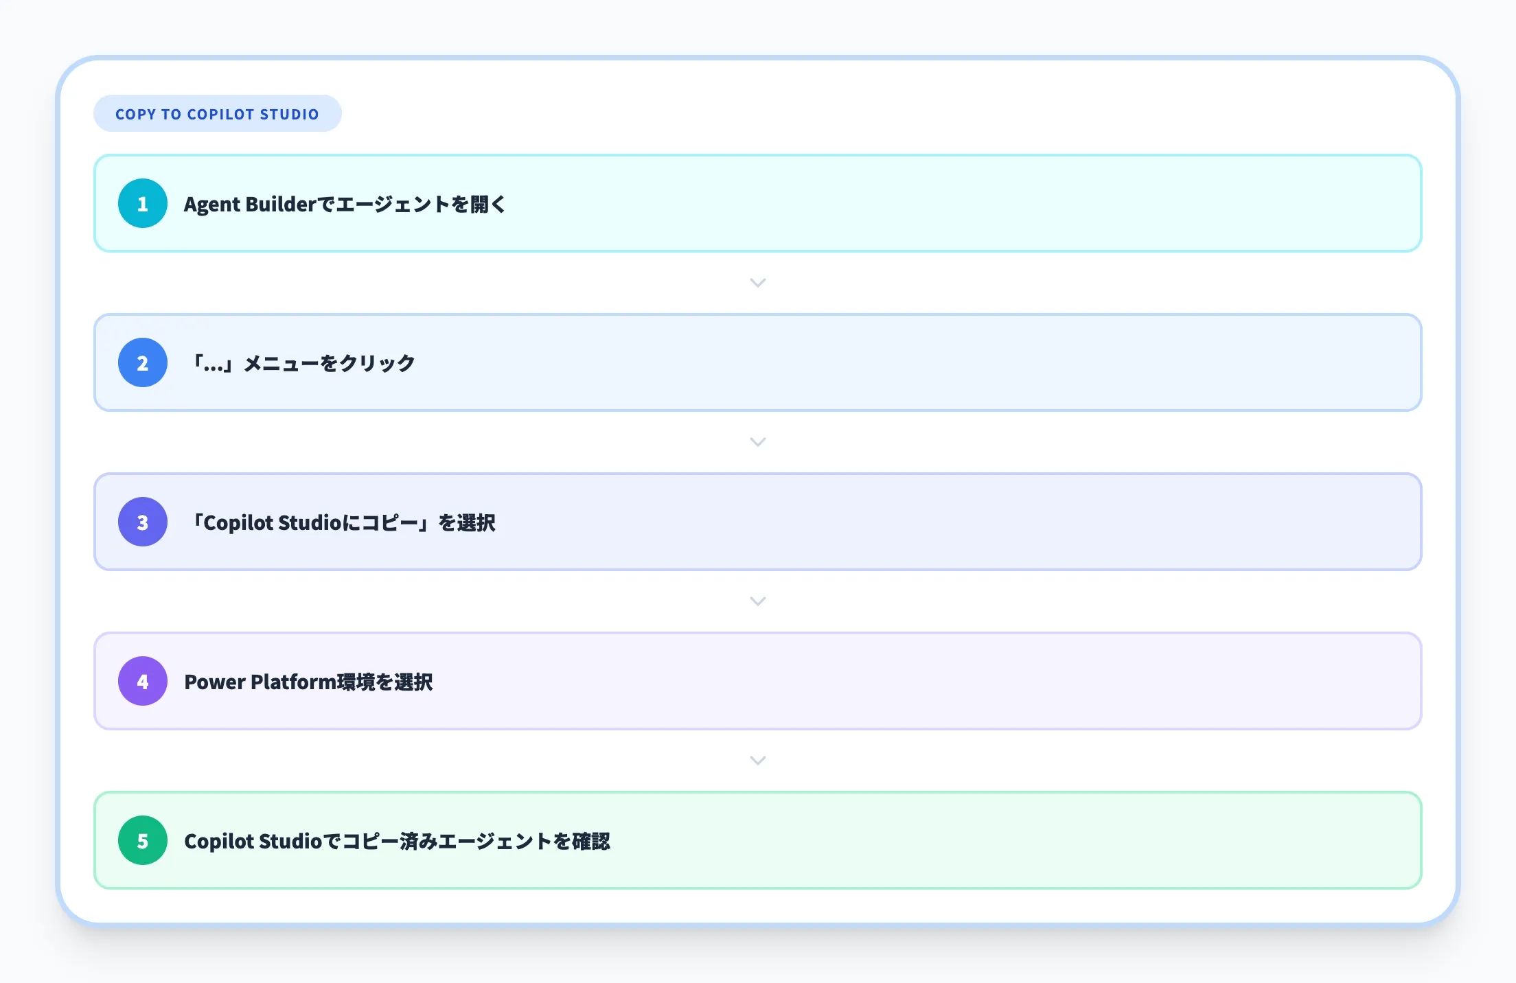Viewport: 1516px width, 983px height.
Task: Click the cyan step 1 number circle
Action: pyautogui.click(x=143, y=203)
